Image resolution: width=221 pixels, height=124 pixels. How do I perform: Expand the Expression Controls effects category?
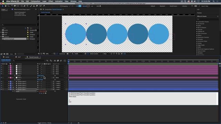point(197,38)
